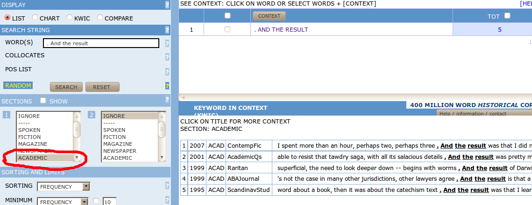
Task: Open help icon next to WORD(S) field
Action: point(167,43)
